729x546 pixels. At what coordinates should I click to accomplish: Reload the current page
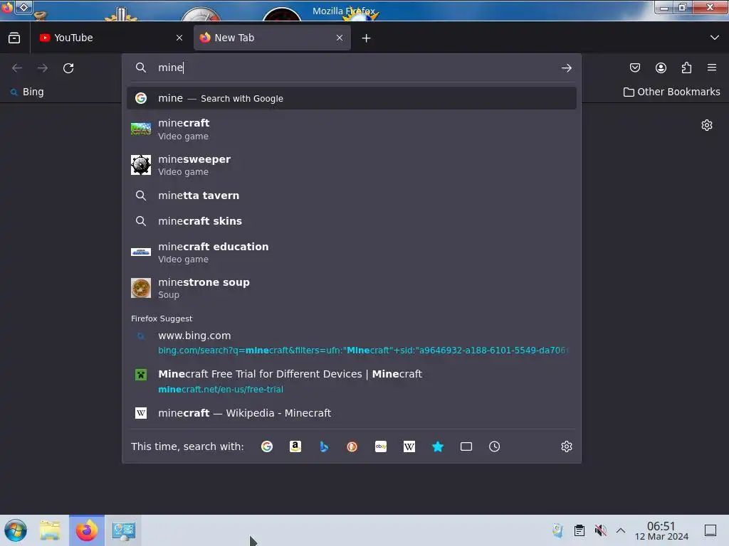[68, 68]
